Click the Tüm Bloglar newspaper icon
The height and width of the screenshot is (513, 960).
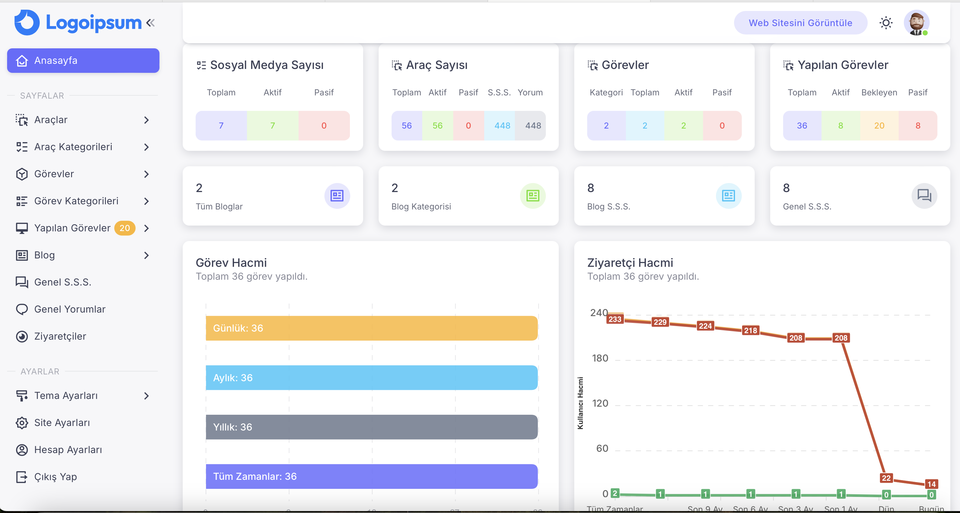pyautogui.click(x=337, y=196)
